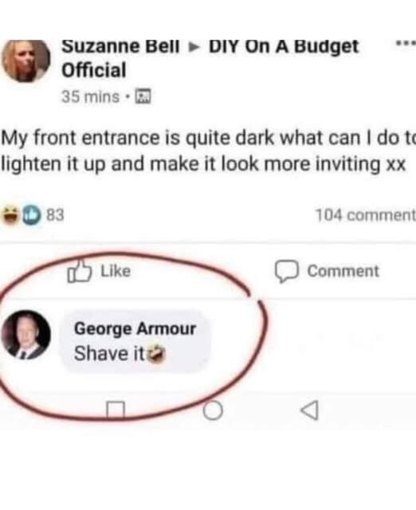Open the three-dot post options menu
Screen dimensions: 416x510
click(x=406, y=42)
